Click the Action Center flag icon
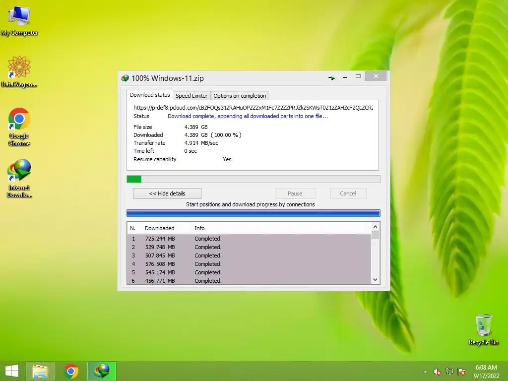This screenshot has height=381, width=508. tap(461, 372)
